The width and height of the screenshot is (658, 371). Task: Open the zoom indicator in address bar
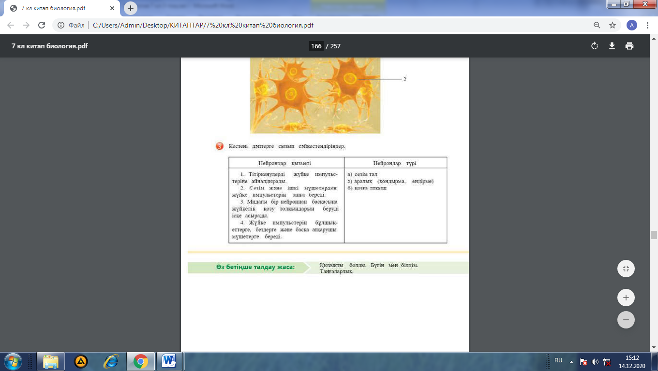(597, 25)
